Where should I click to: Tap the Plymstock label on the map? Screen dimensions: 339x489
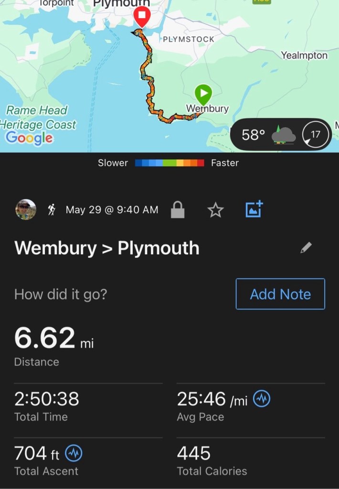click(188, 39)
